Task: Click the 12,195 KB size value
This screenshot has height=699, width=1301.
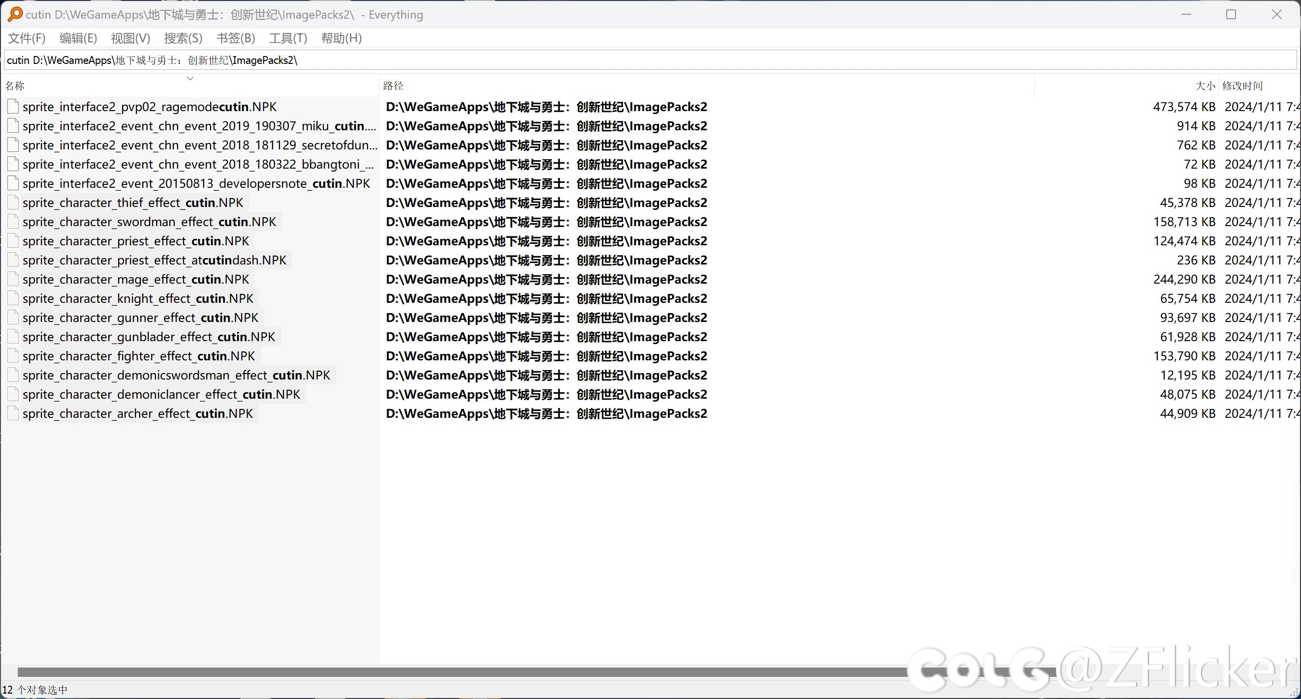Action: point(1187,375)
